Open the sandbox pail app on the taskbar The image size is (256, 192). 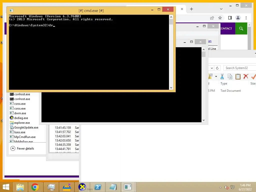pyautogui.click(x=66, y=187)
